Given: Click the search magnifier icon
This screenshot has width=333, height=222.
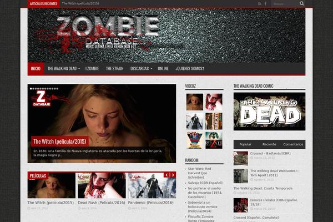Looking at the screenshot, I should 302,3.
